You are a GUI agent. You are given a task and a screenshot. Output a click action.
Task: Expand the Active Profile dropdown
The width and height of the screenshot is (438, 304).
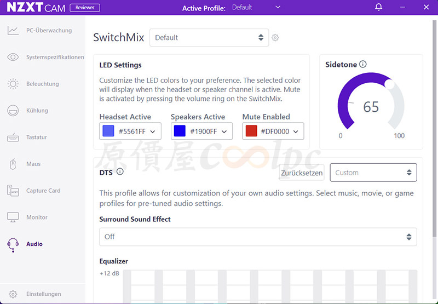click(x=256, y=7)
